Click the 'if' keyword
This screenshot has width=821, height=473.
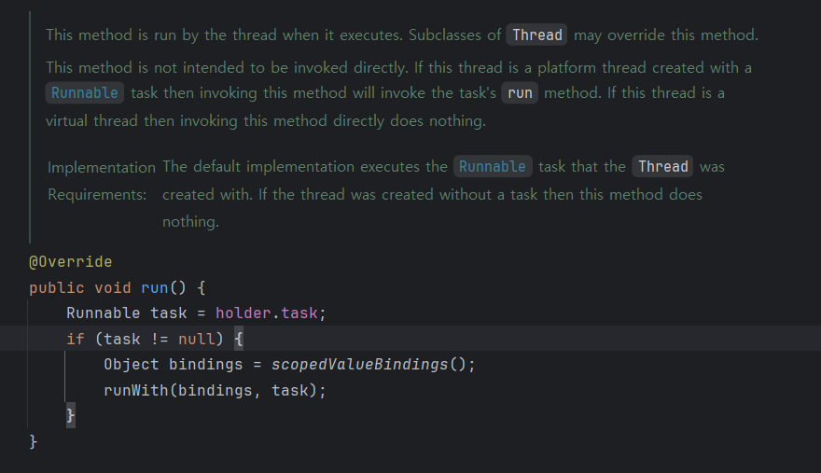(76, 339)
